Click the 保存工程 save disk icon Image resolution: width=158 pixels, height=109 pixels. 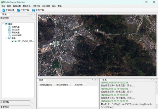click(x=33, y=10)
